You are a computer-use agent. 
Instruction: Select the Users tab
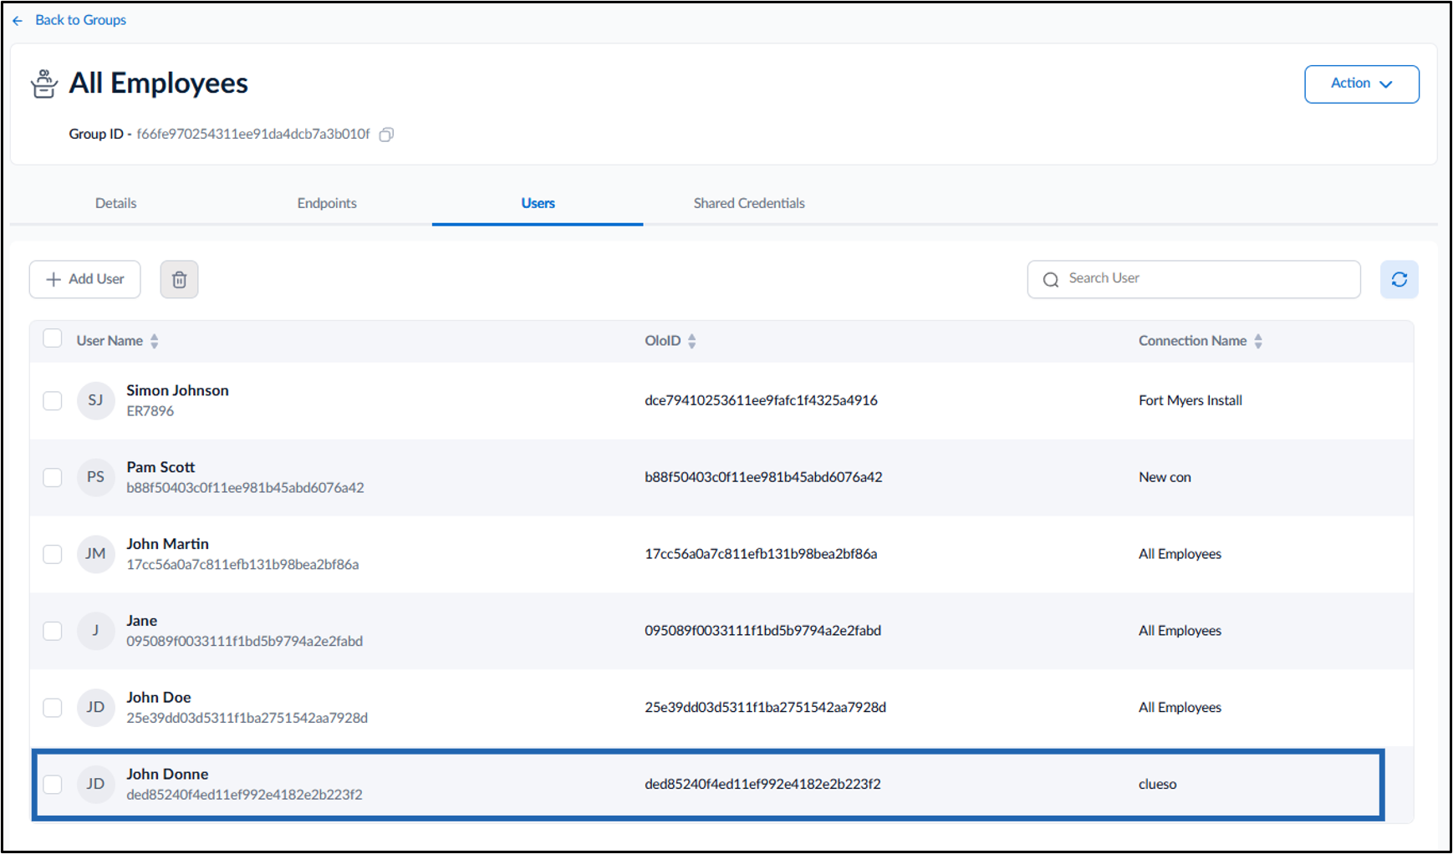[538, 203]
